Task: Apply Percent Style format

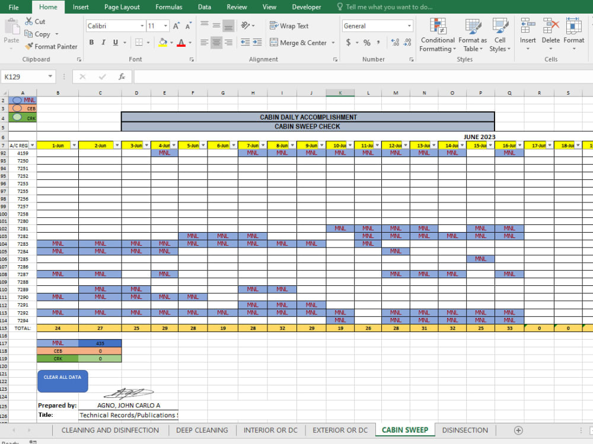Action: coord(367,42)
